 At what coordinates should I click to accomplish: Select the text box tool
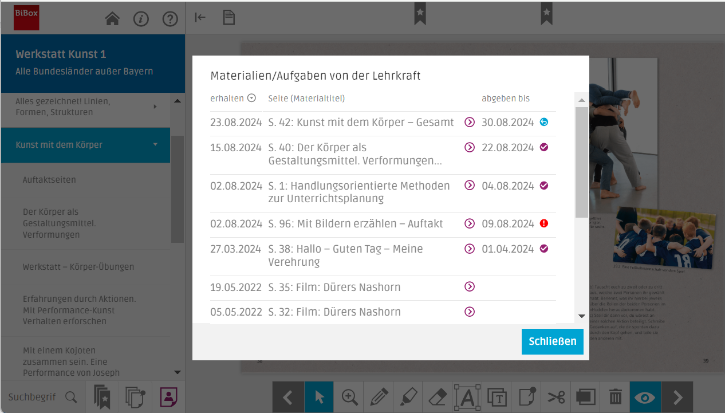(497, 397)
